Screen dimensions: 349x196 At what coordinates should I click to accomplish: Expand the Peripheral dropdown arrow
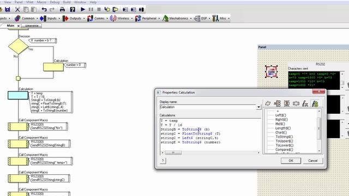pyautogui.click(x=159, y=19)
